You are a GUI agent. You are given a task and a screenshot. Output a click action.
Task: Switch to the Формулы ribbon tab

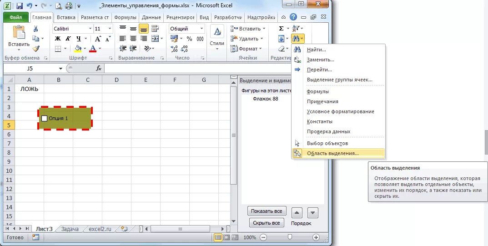point(125,17)
